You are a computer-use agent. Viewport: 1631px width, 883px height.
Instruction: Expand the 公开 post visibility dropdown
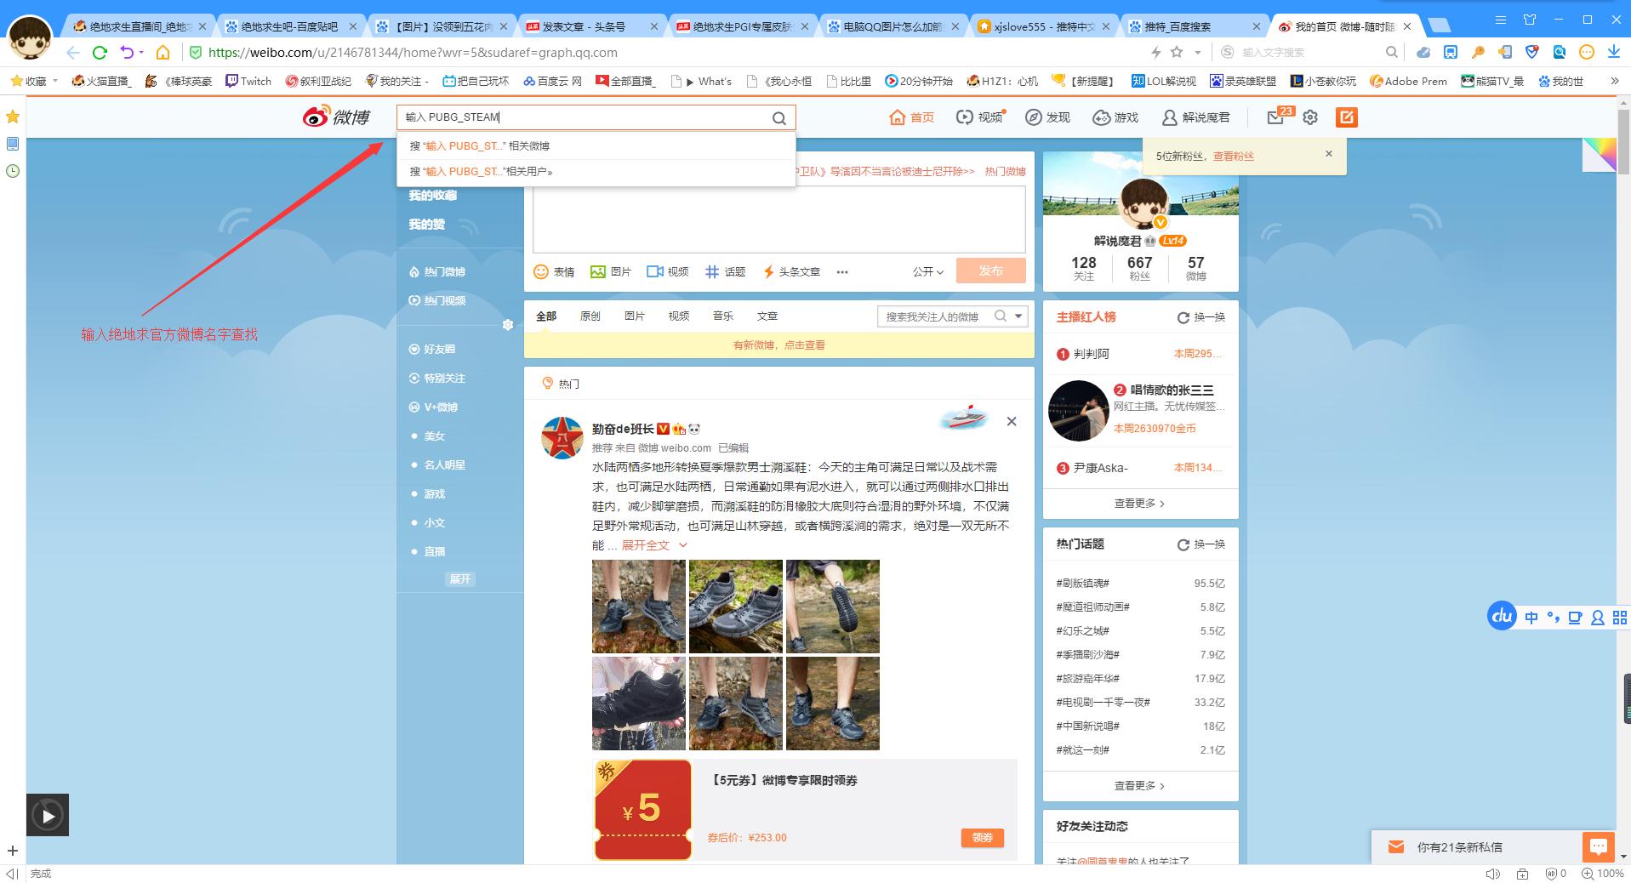(x=928, y=271)
